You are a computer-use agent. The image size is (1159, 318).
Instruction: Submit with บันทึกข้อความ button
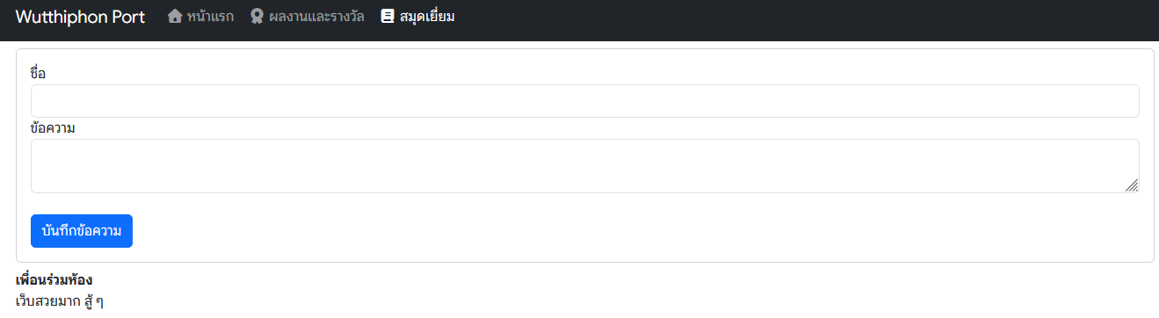[82, 231]
